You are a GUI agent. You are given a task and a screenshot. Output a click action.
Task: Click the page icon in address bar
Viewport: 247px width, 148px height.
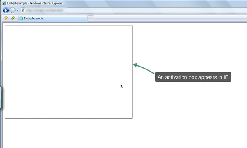[x=23, y=10]
